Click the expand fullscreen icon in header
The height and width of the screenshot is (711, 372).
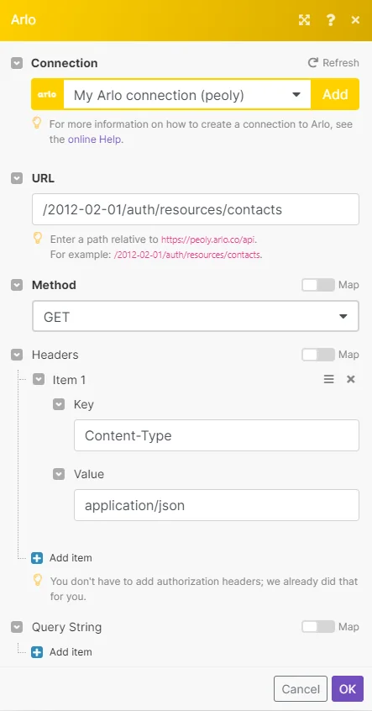tap(304, 20)
